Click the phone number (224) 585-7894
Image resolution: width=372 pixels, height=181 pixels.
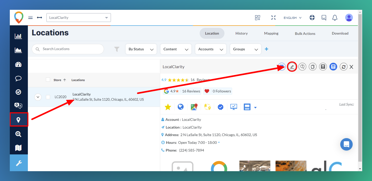point(191,150)
